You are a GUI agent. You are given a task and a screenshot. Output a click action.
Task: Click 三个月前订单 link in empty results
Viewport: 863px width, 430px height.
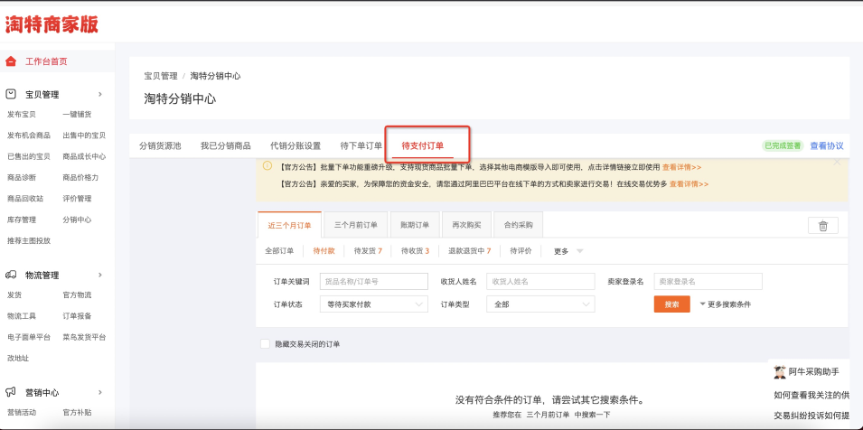click(547, 415)
